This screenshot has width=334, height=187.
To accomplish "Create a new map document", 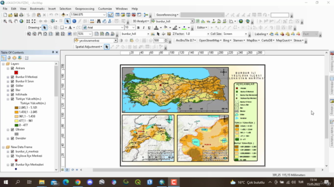I will tap(5, 15).
